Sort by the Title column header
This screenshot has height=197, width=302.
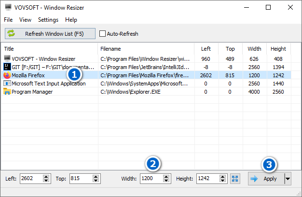coord(50,49)
